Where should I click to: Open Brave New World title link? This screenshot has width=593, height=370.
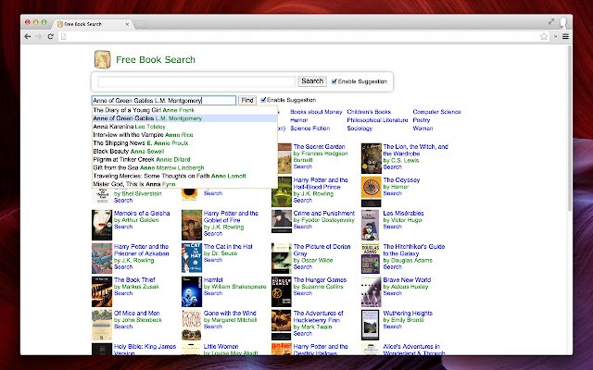click(407, 280)
